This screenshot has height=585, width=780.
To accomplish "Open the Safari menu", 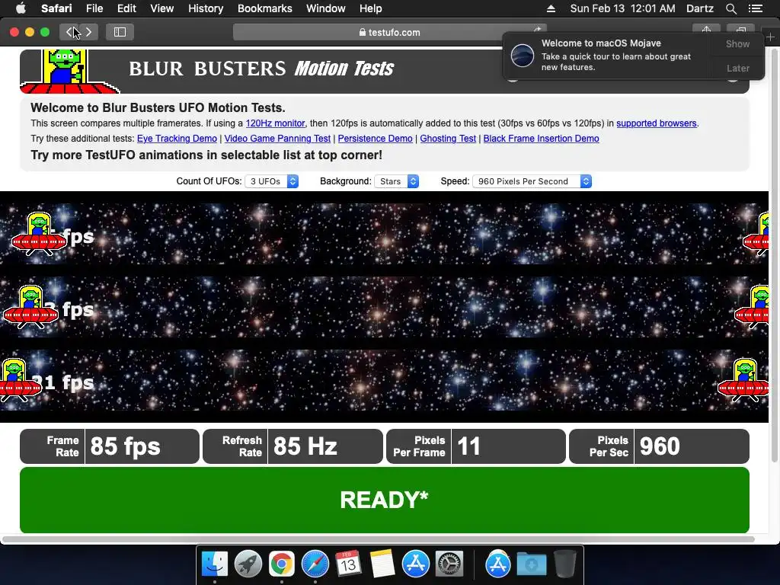I will [56, 8].
